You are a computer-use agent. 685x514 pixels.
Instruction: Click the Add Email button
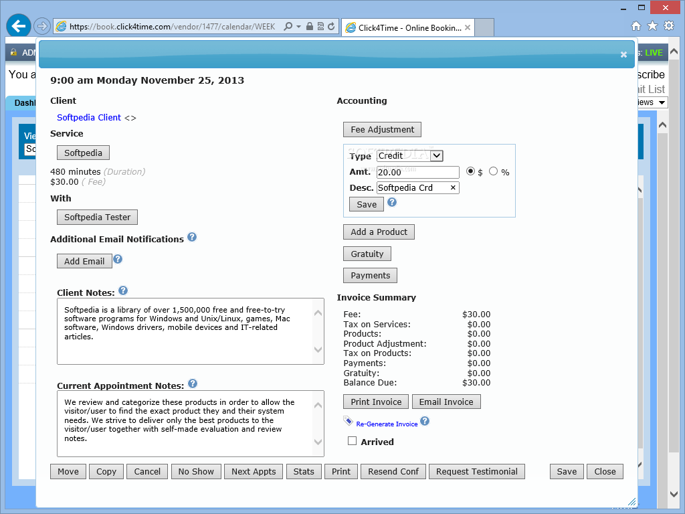pyautogui.click(x=84, y=262)
